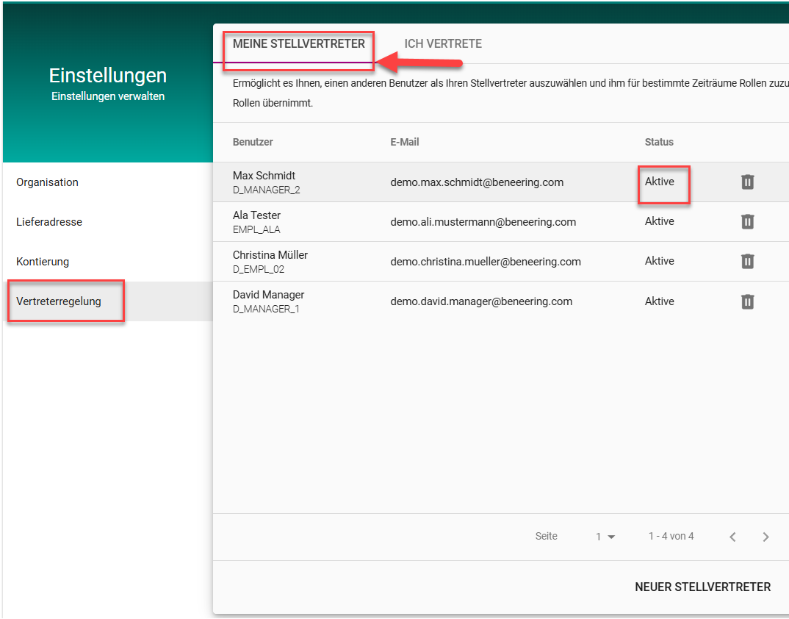Click Ala Tester user name
The height and width of the screenshot is (619, 789).
coord(256,215)
